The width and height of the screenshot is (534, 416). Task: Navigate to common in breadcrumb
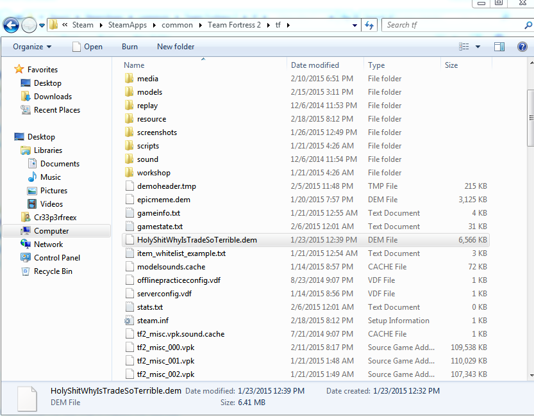(177, 25)
